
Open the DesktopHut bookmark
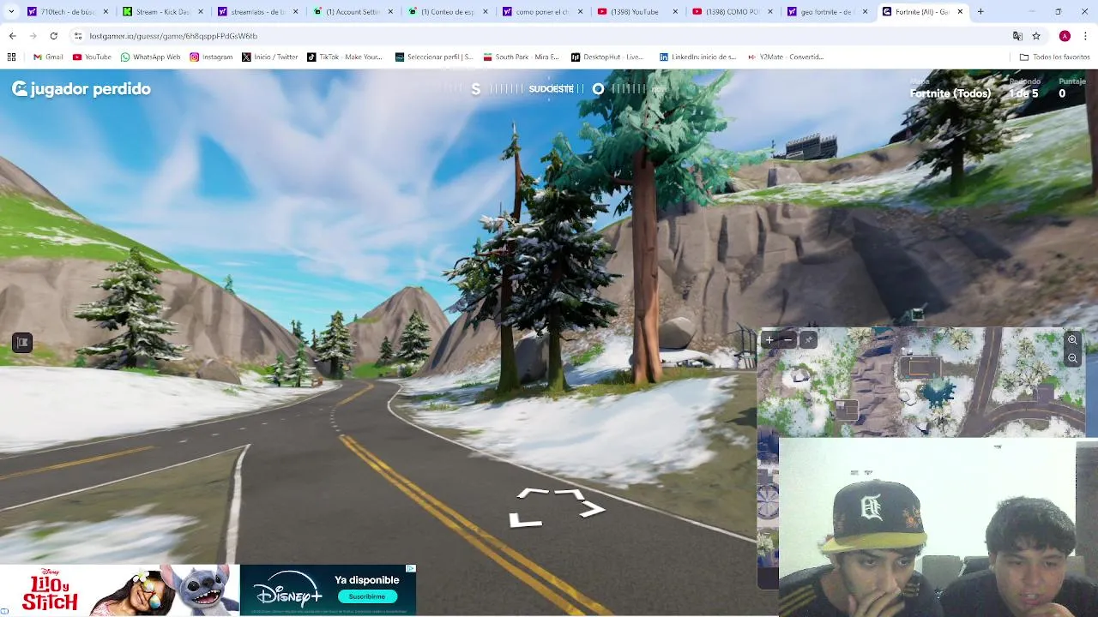tap(606, 57)
